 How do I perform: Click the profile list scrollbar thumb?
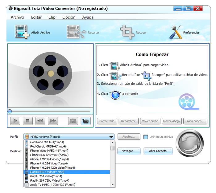pyautogui.click(x=113, y=148)
